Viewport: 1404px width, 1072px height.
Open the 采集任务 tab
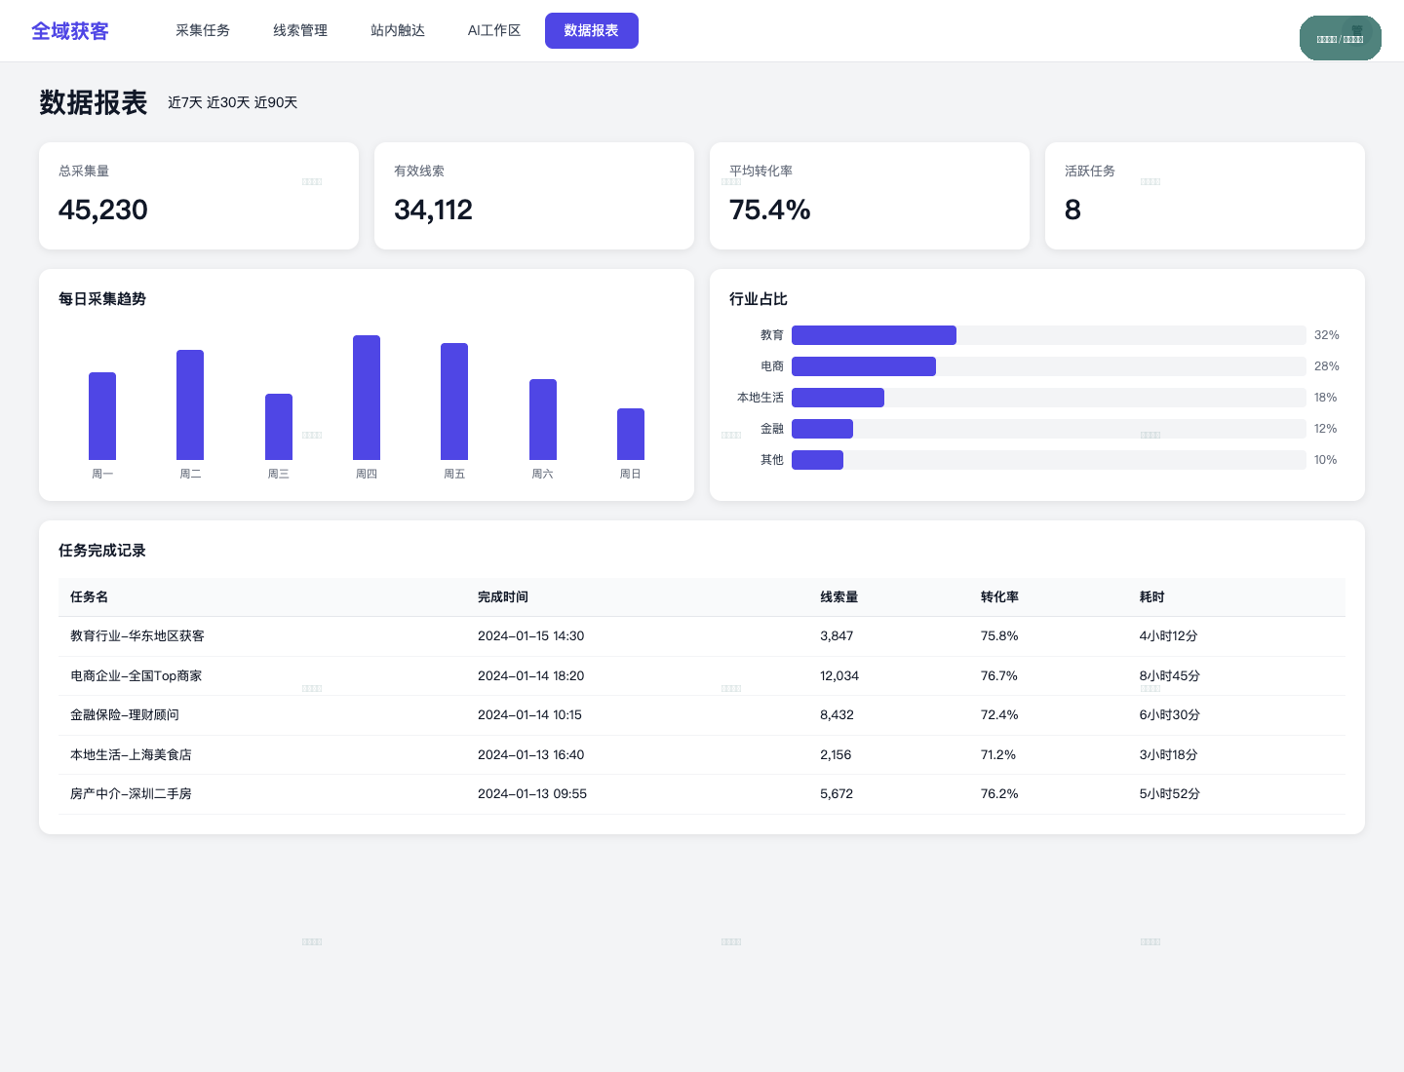(203, 30)
